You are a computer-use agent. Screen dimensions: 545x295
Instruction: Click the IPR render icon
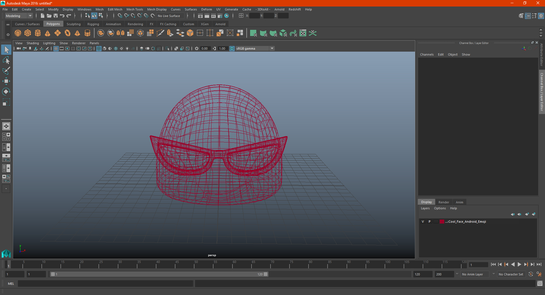(213, 16)
